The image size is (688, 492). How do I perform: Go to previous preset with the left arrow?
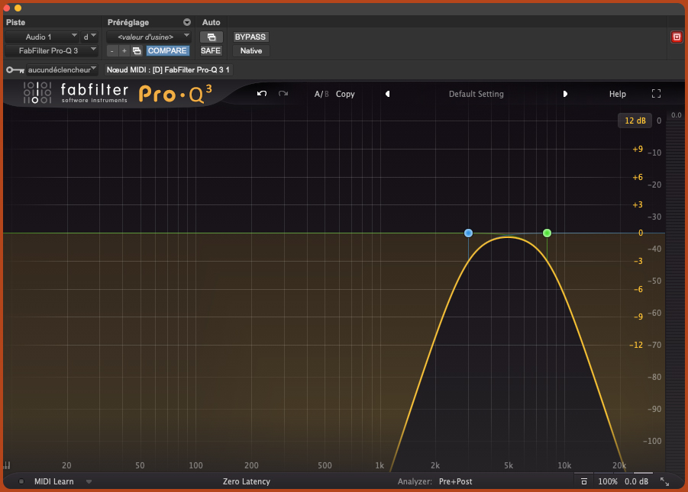pyautogui.click(x=387, y=94)
